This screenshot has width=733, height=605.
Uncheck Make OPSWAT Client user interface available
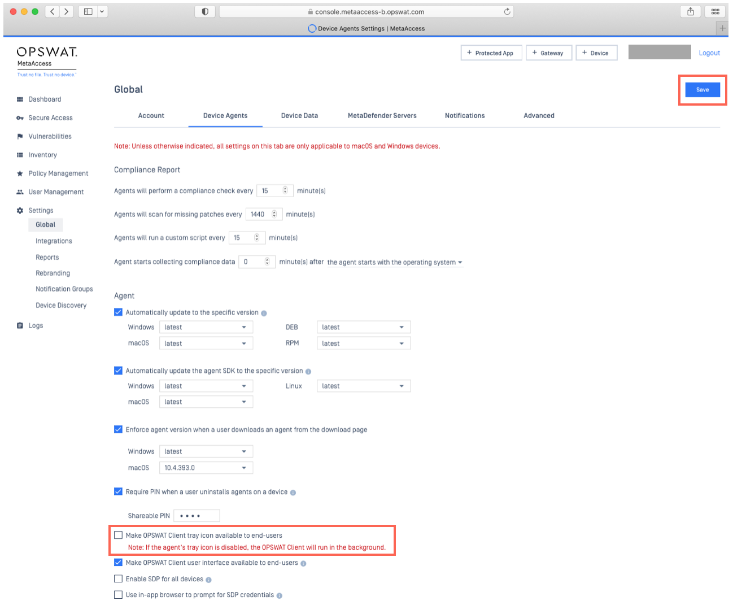[118, 562]
